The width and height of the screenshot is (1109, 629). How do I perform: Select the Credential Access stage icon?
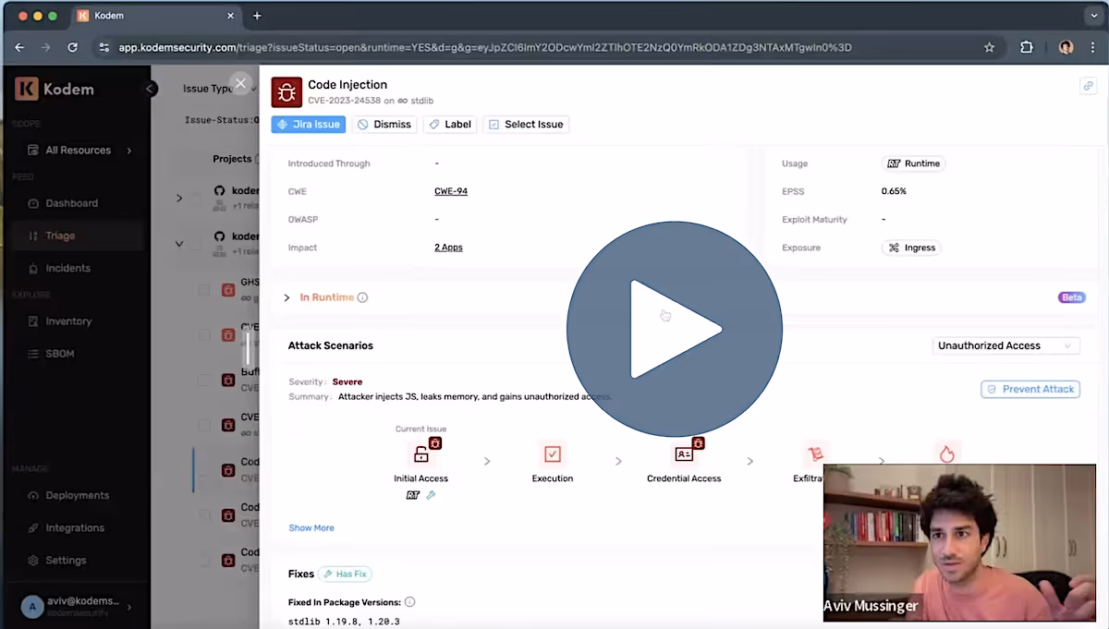(684, 454)
